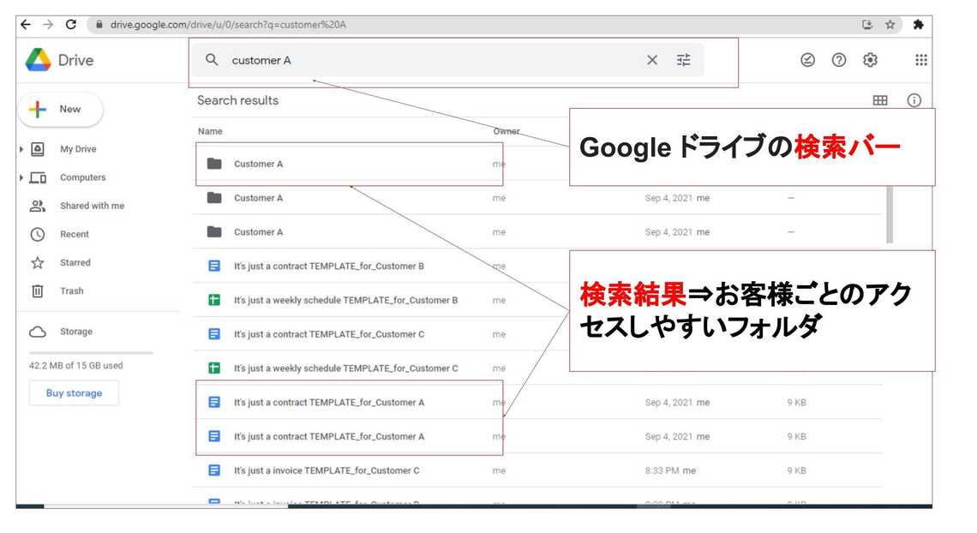Open the settings gear icon
The image size is (977, 533).
870,60
